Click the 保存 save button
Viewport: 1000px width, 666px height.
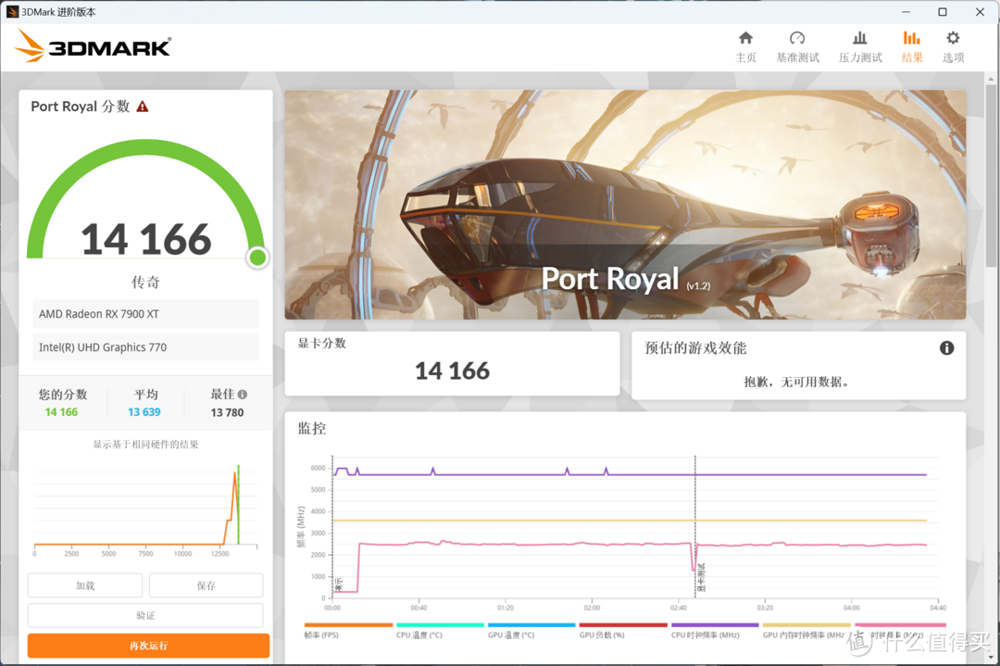coord(206,585)
